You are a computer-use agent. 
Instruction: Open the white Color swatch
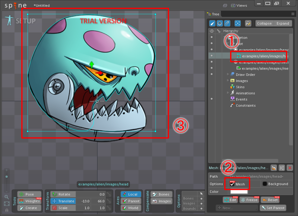tap(239, 191)
